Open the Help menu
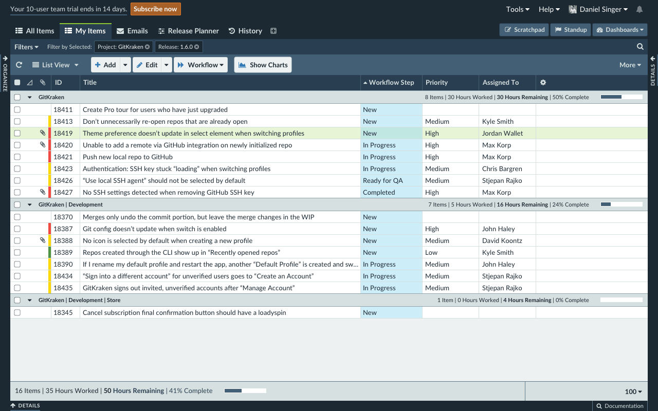 click(549, 9)
